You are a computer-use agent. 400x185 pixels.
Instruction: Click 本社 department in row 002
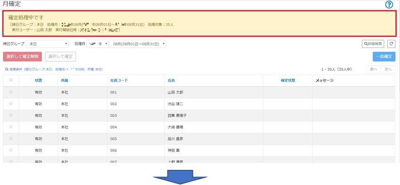(x=65, y=104)
